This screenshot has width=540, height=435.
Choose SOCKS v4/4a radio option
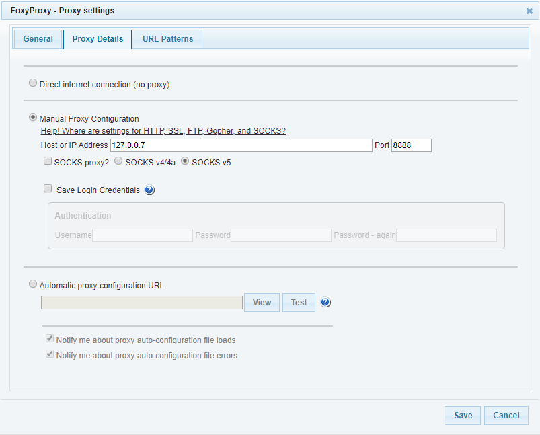coord(118,161)
